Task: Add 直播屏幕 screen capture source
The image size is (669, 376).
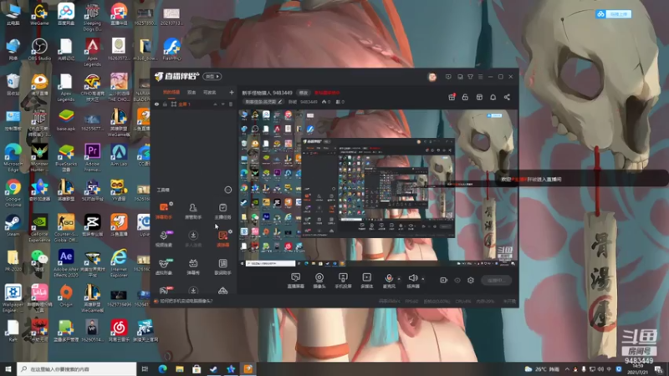Action: 296,281
